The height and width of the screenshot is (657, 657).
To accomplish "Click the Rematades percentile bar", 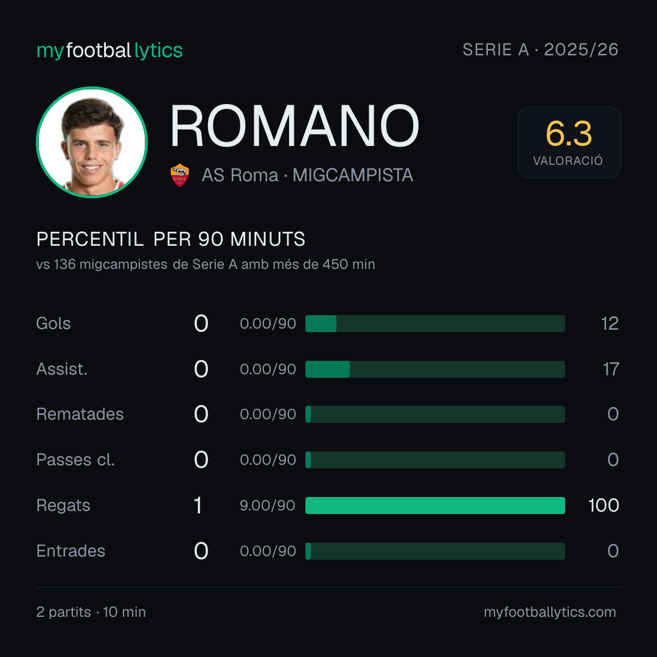I will (435, 414).
